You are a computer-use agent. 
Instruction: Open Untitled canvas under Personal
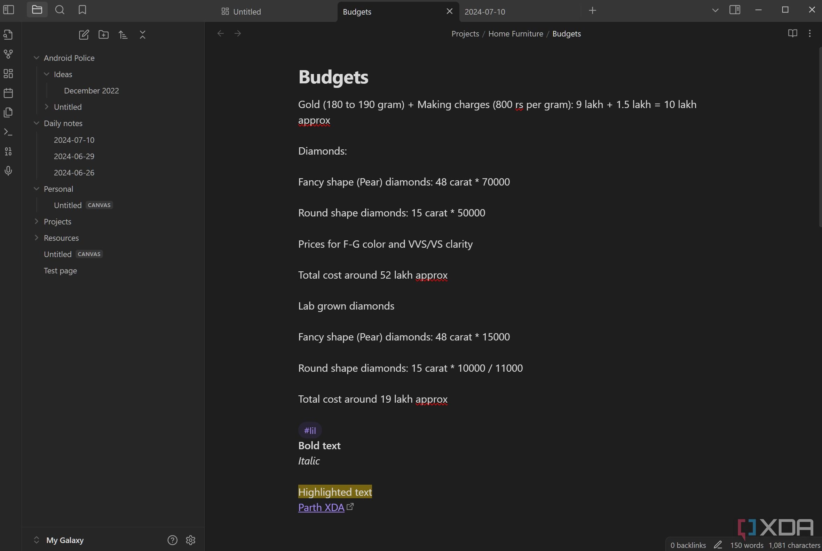tap(83, 205)
